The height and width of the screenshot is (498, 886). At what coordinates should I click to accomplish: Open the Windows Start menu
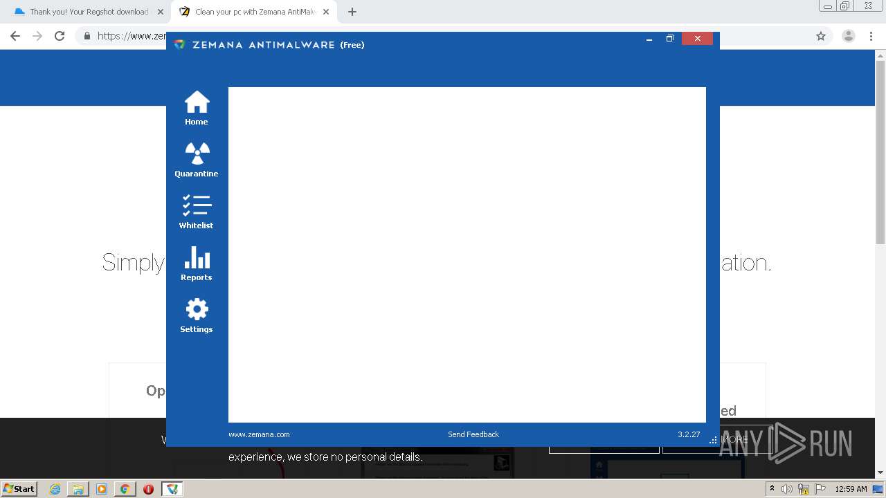(x=19, y=488)
